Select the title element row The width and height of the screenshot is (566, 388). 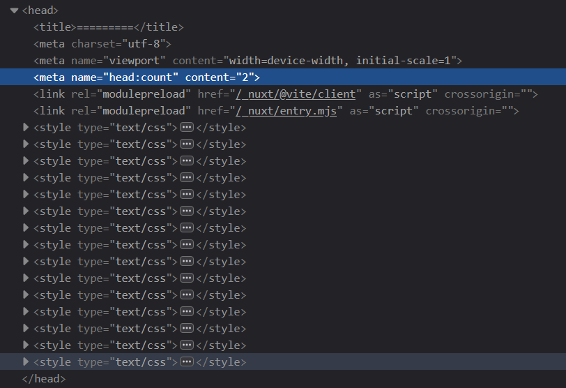[283, 27]
